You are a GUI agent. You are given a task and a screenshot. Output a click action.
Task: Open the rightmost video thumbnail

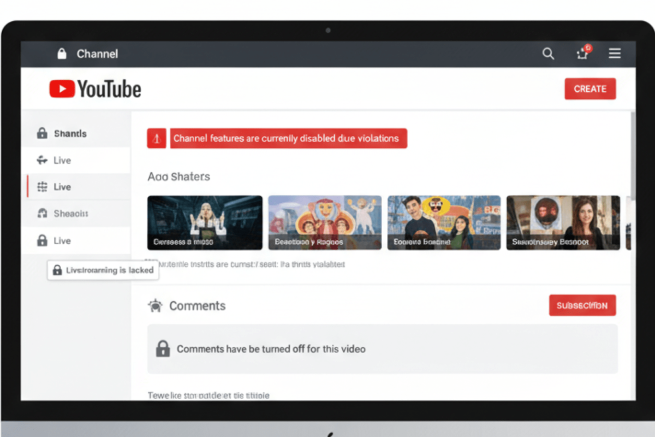tap(563, 222)
